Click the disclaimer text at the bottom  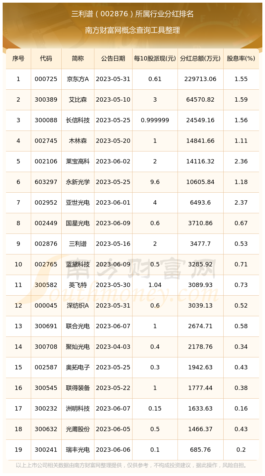pos(132,465)
